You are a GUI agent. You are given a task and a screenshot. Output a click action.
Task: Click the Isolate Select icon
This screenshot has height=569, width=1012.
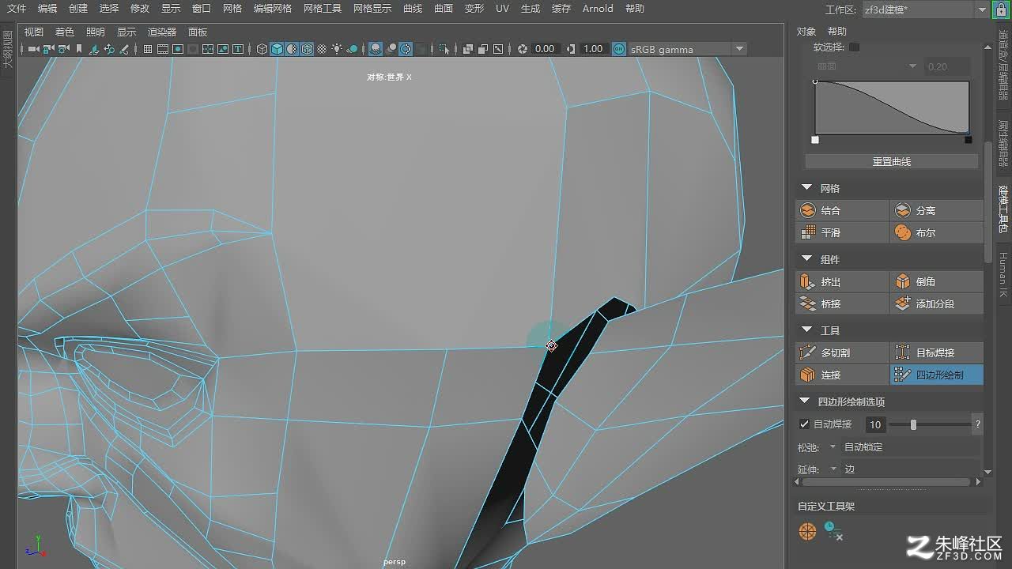444,49
